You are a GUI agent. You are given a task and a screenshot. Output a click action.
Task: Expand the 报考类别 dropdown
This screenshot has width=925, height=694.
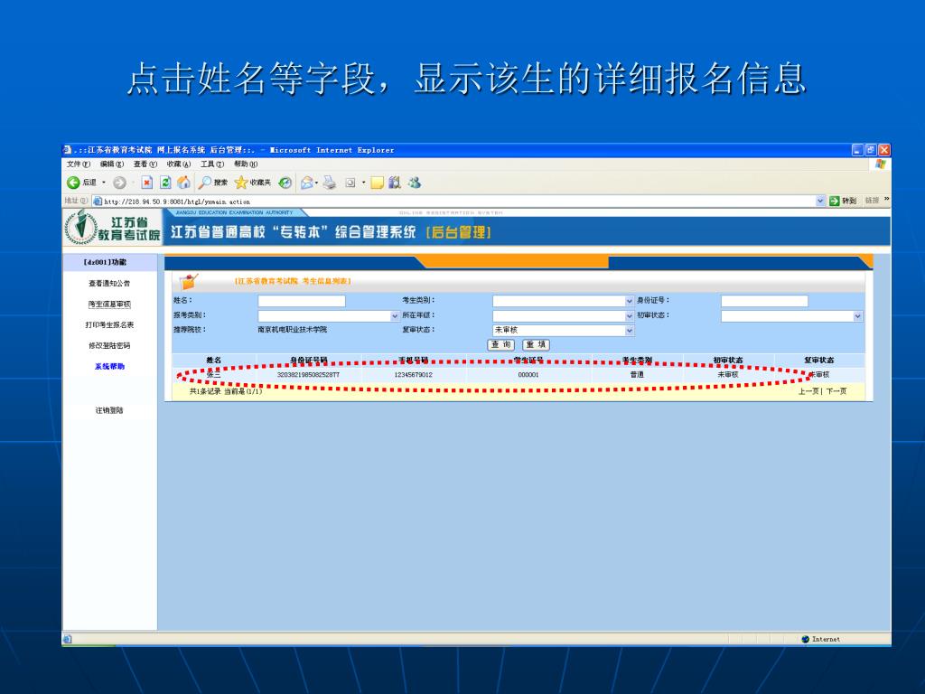click(x=395, y=315)
